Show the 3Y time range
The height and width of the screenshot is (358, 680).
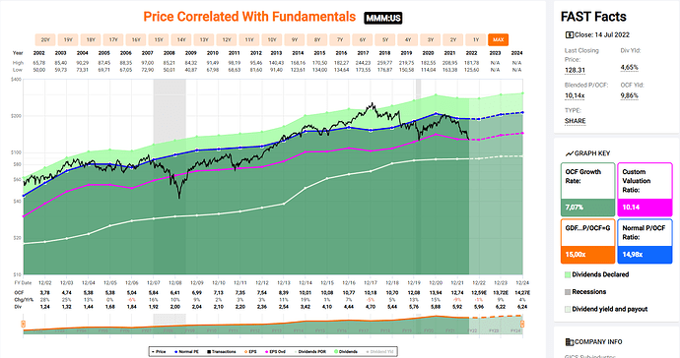431,39
